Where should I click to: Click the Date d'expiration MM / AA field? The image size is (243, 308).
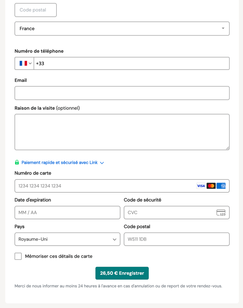[67, 213]
